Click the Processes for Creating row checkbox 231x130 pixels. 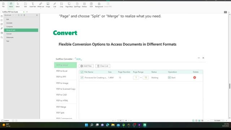(x=82, y=78)
